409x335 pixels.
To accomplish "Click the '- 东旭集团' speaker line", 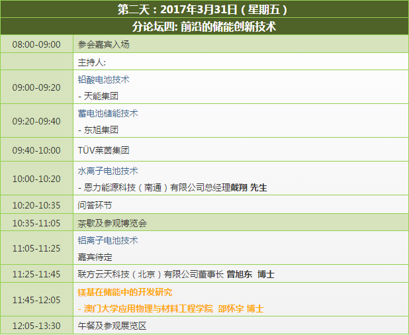I will (98, 130).
